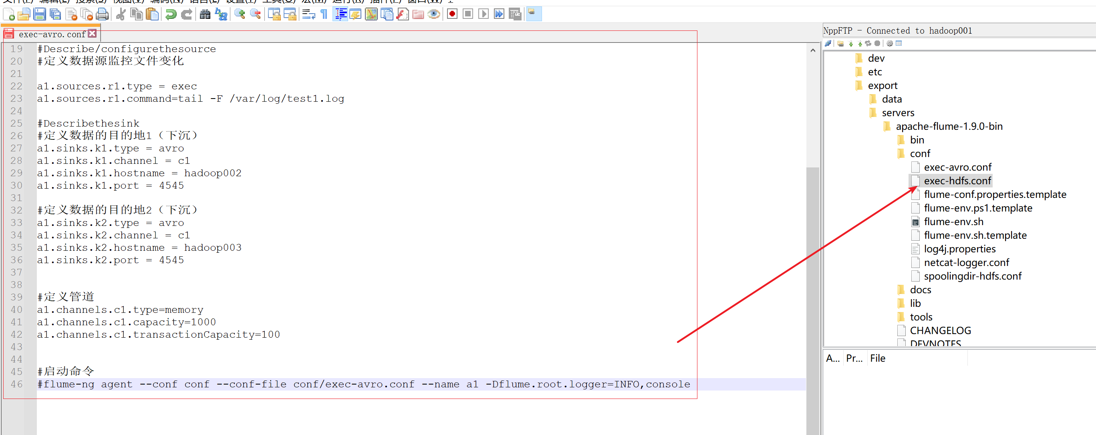The width and height of the screenshot is (1096, 435).
Task: Toggle the Show All Characters pilcrow button
Action: [324, 14]
